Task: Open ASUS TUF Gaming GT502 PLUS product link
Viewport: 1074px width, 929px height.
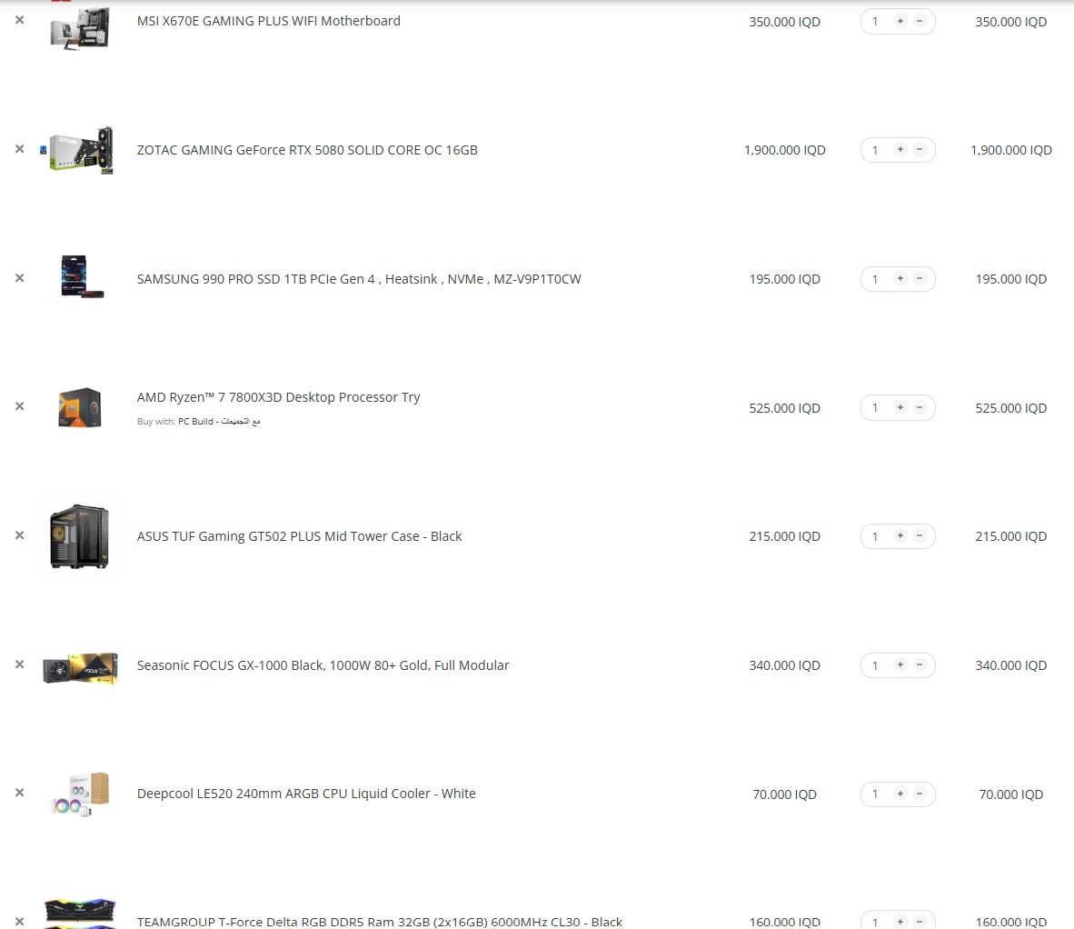Action: [299, 536]
